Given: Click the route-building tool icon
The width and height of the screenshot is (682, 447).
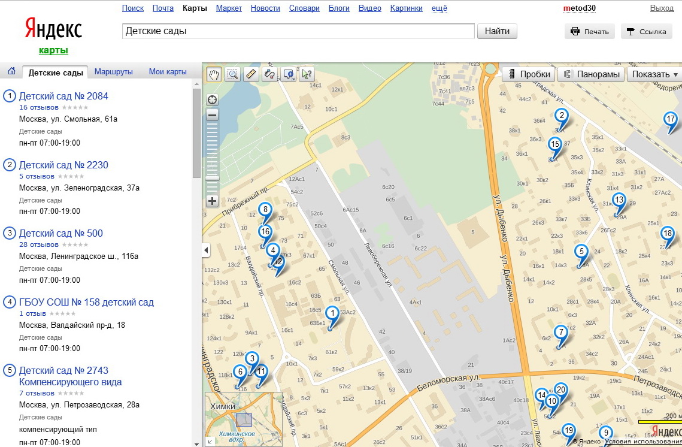Looking at the screenshot, I should coord(269,74).
